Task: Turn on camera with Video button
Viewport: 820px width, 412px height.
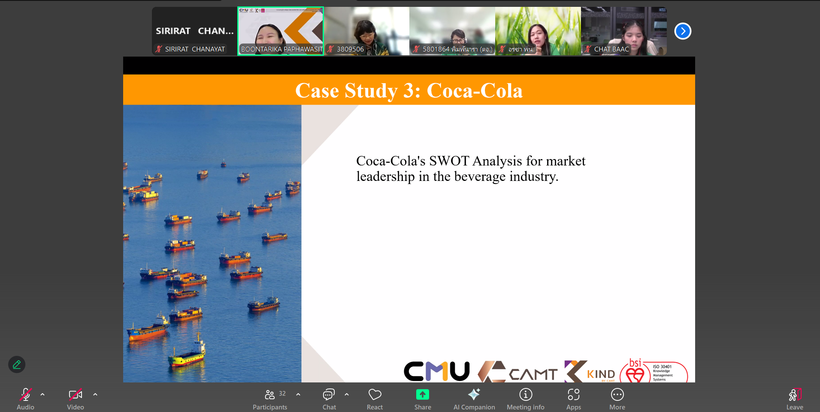Action: point(75,399)
